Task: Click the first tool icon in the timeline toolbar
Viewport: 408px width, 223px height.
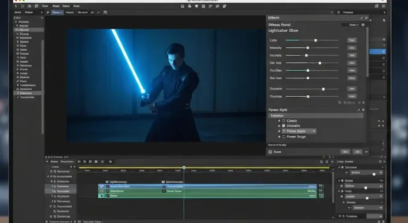Action: pyautogui.click(x=79, y=162)
